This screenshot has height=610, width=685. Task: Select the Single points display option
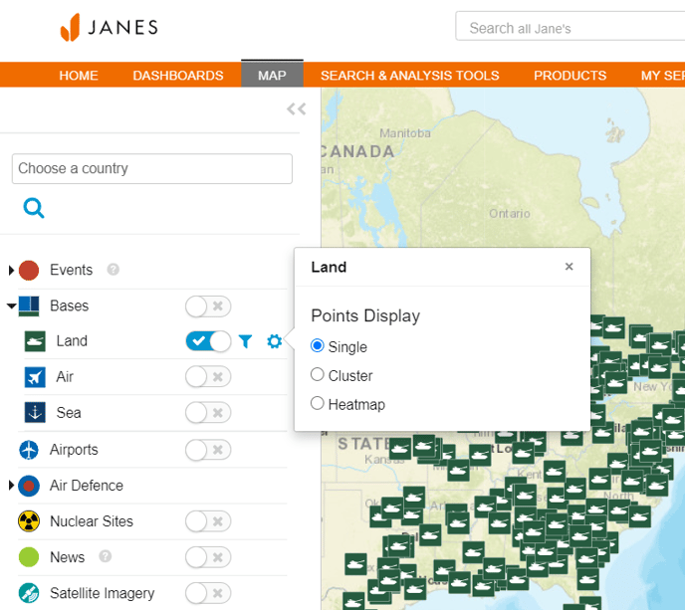point(318,346)
